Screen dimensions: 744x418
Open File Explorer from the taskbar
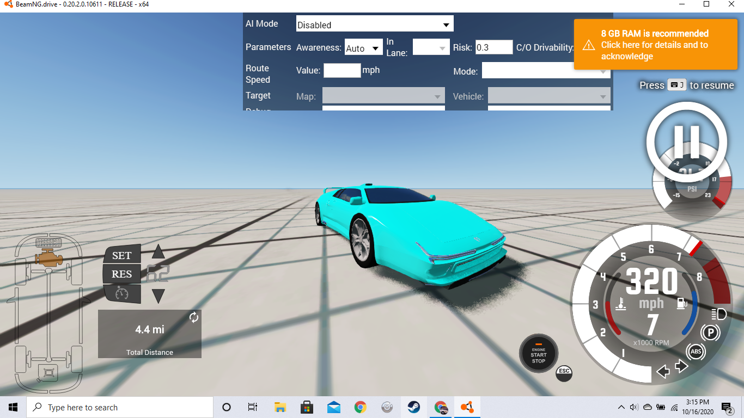[x=280, y=407]
